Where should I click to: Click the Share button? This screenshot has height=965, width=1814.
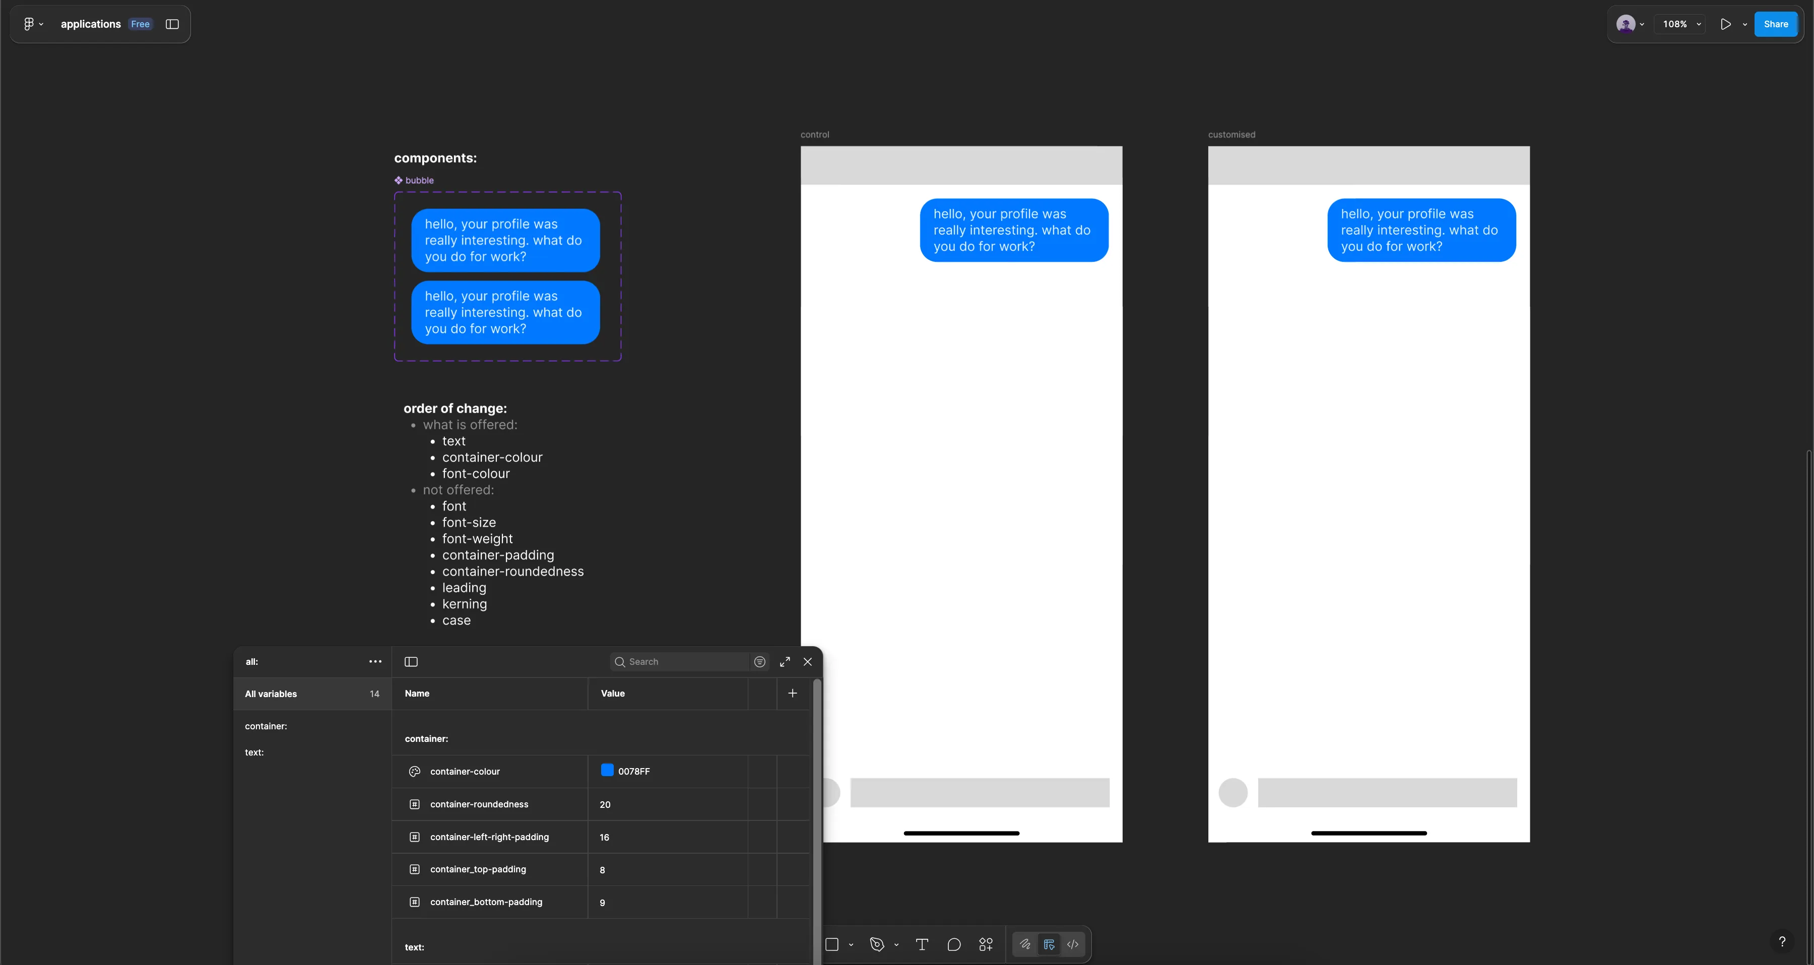coord(1775,24)
